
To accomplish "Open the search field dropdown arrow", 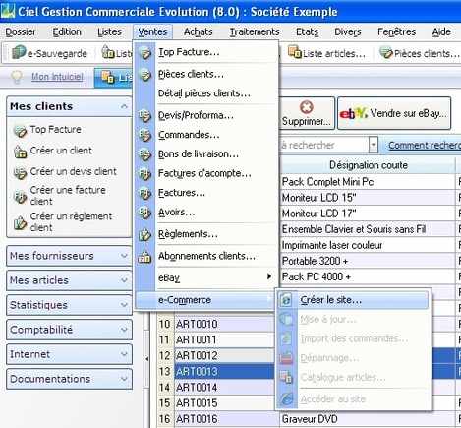I will click(373, 145).
